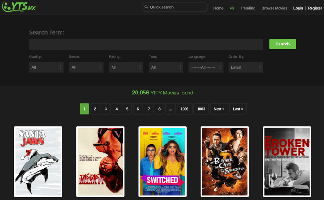
Task: Go to page 8
Action: [x=159, y=109]
